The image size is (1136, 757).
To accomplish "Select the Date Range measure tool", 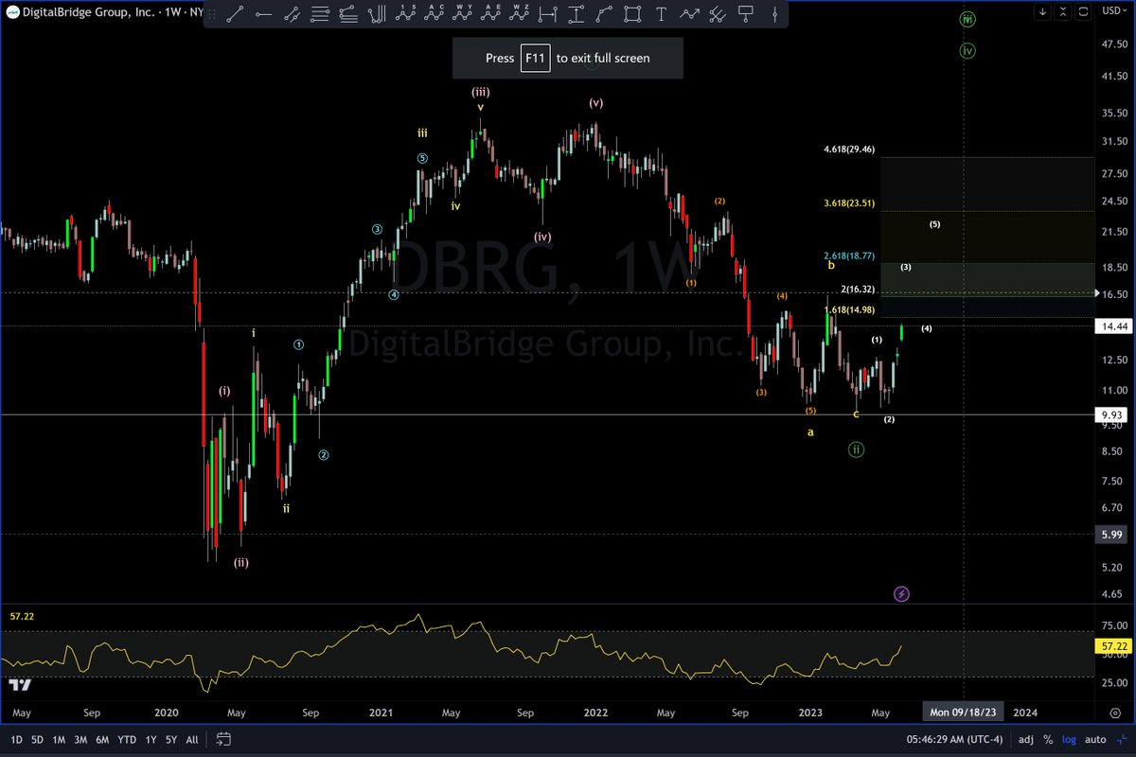I will (x=547, y=13).
